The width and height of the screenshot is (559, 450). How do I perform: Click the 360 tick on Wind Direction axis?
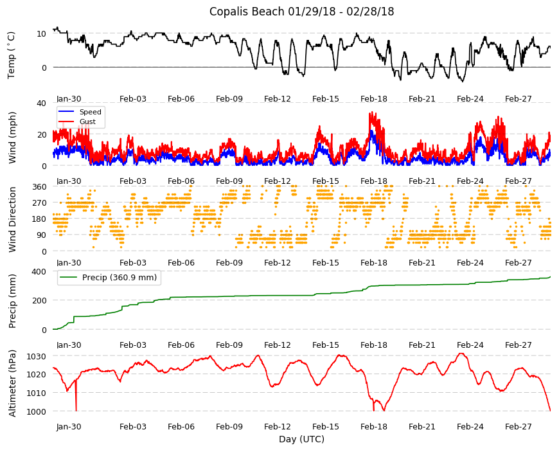[40, 187]
